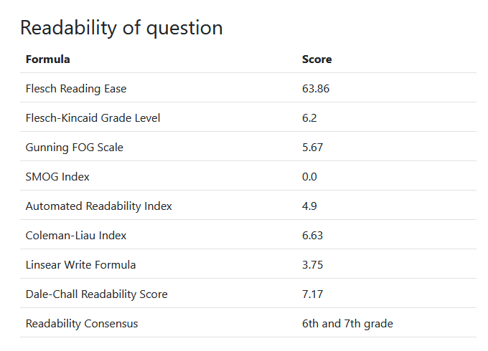Select the SMOG Index row label
The image size is (488, 351).
[x=57, y=177]
